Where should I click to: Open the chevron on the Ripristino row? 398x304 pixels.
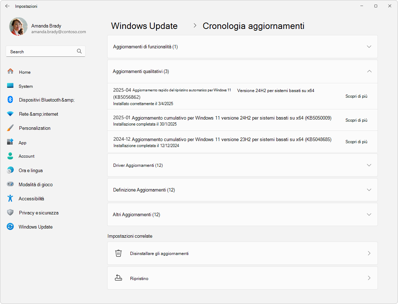(x=369, y=278)
